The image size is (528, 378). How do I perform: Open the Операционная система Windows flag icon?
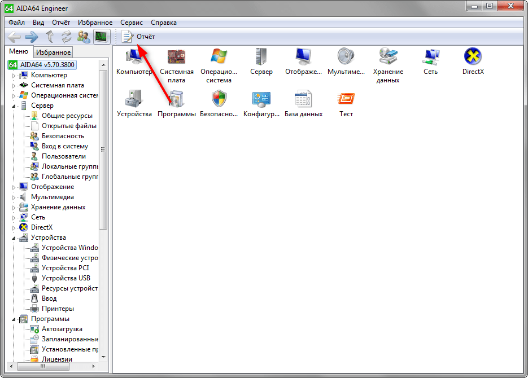[219, 65]
